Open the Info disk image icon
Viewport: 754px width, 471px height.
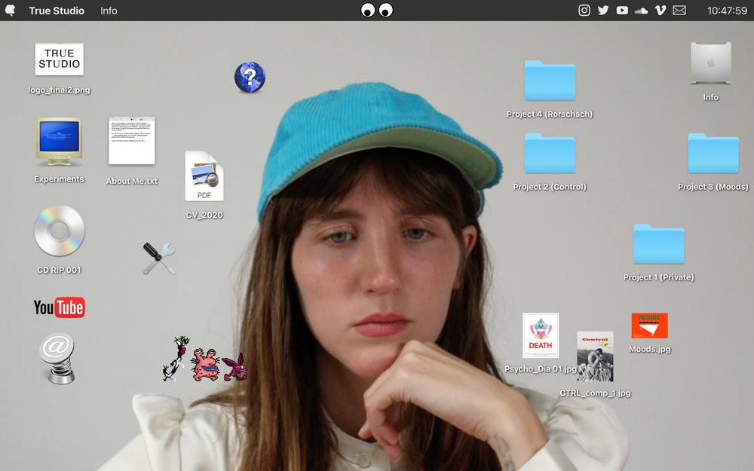[x=710, y=63]
